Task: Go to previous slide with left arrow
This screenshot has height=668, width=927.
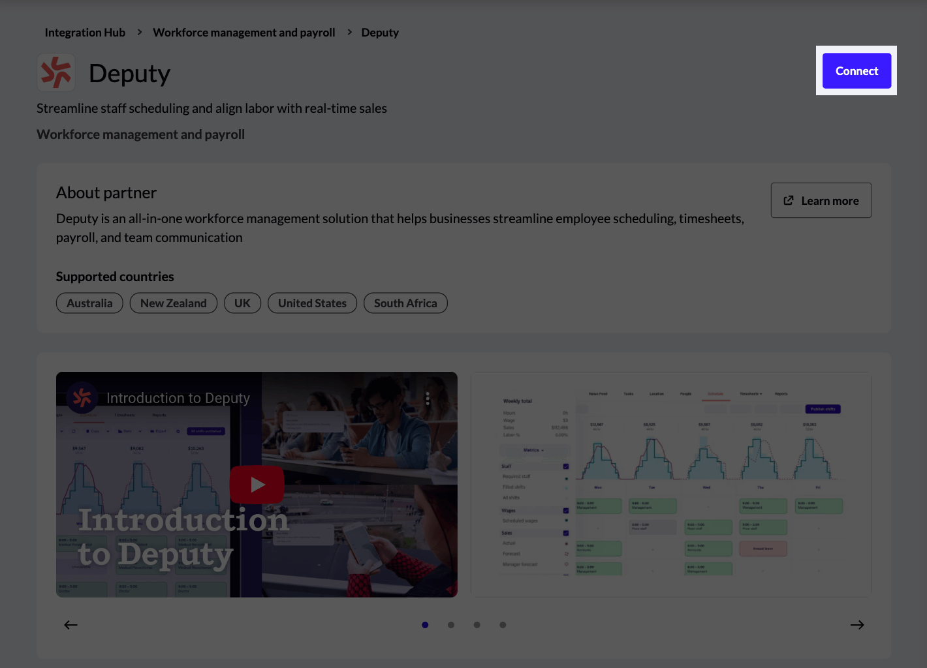Action: pyautogui.click(x=71, y=625)
